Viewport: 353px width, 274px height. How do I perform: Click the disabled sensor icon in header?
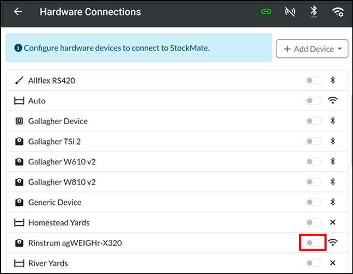290,12
